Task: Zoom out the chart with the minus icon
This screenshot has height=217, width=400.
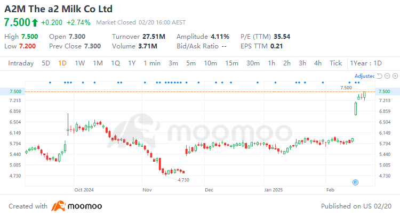Action: tap(387, 76)
